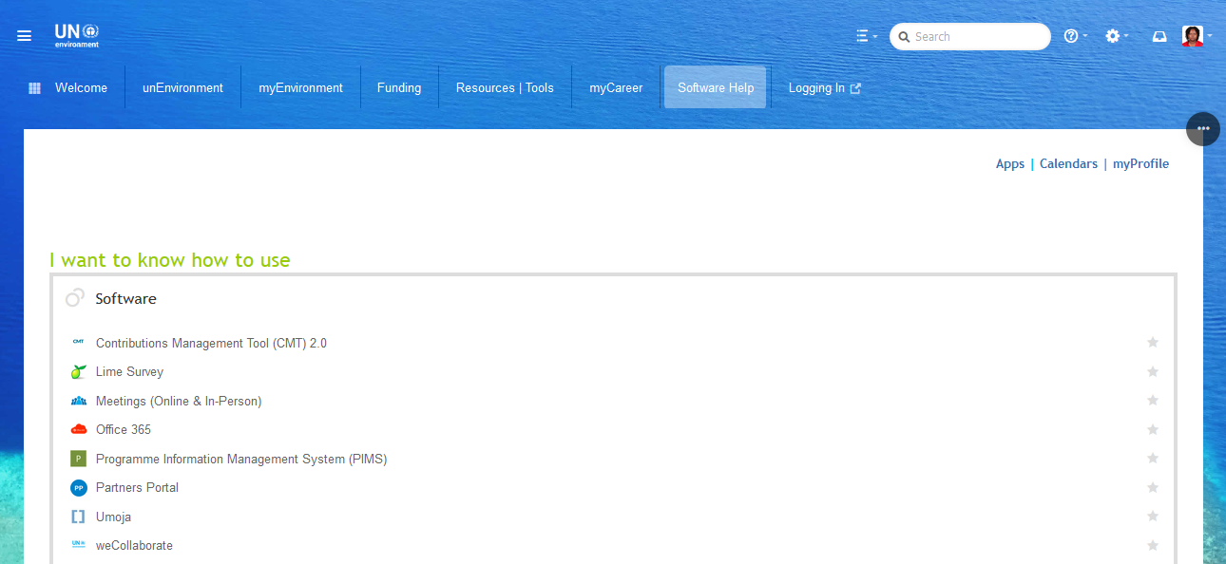Click the Lime Survey lime icon

(78, 372)
